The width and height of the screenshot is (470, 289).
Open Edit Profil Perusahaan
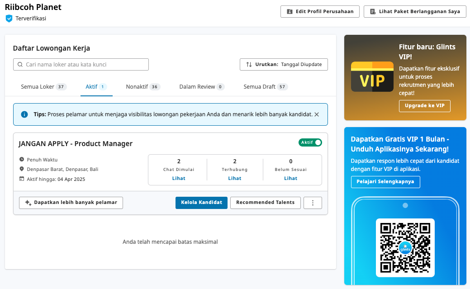[x=320, y=12]
